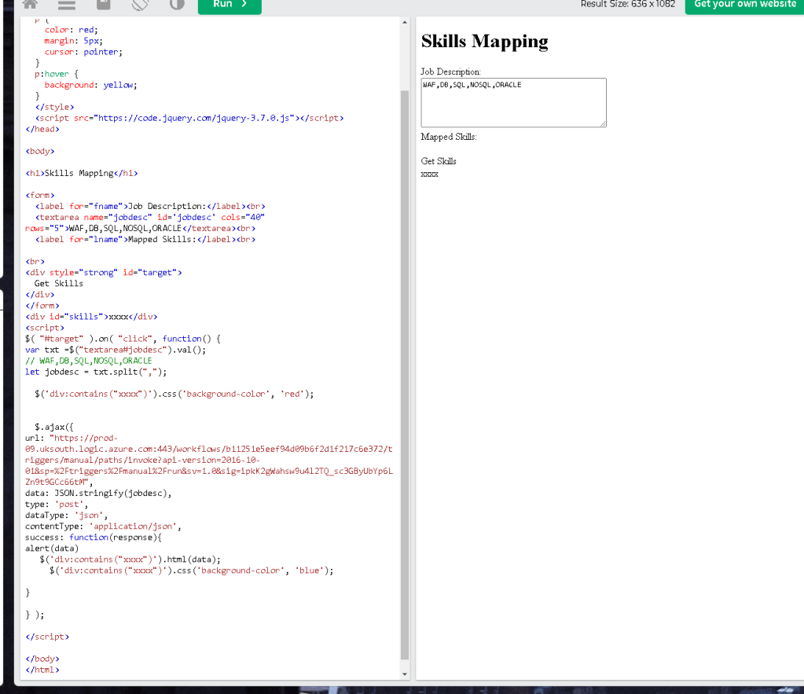Click the Result Size text
The image size is (804, 694).
[628, 4]
